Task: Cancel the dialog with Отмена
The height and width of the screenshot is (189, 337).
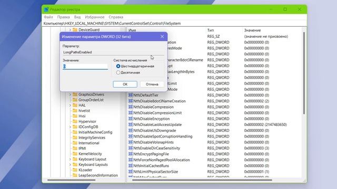Action: [x=152, y=84]
